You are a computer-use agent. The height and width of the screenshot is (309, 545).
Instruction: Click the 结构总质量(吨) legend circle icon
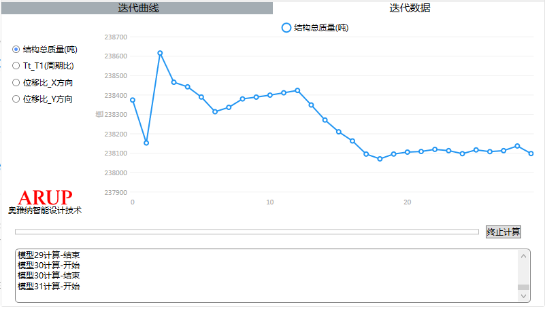coord(286,28)
